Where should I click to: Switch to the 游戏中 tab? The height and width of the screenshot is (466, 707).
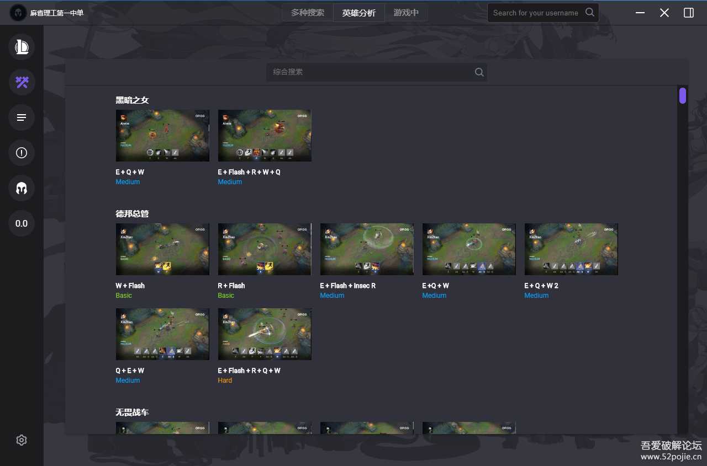406,13
